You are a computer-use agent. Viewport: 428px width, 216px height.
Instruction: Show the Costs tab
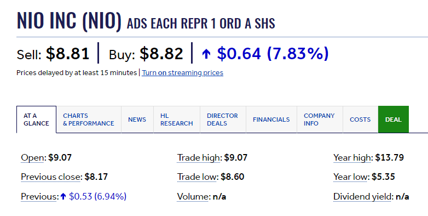click(x=360, y=120)
